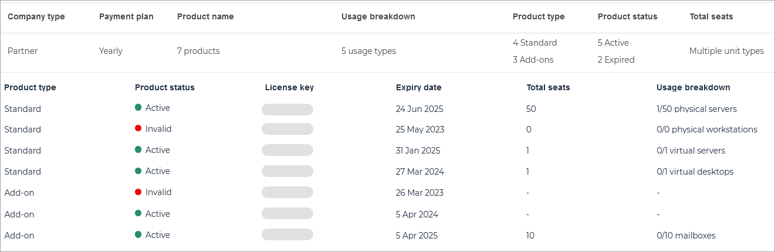Select the green Active dot in the 31 Jan 2025 row

(x=138, y=150)
